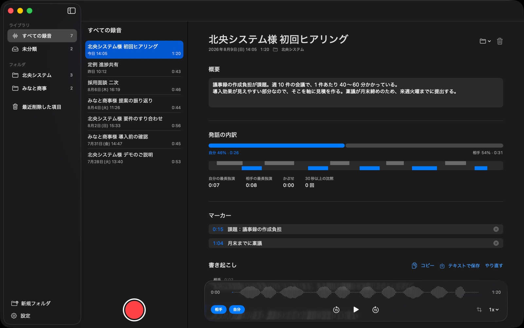Click the recording title 北央システム様 初回ヒアリング
Viewport: 524px width, 328px height.
point(278,39)
